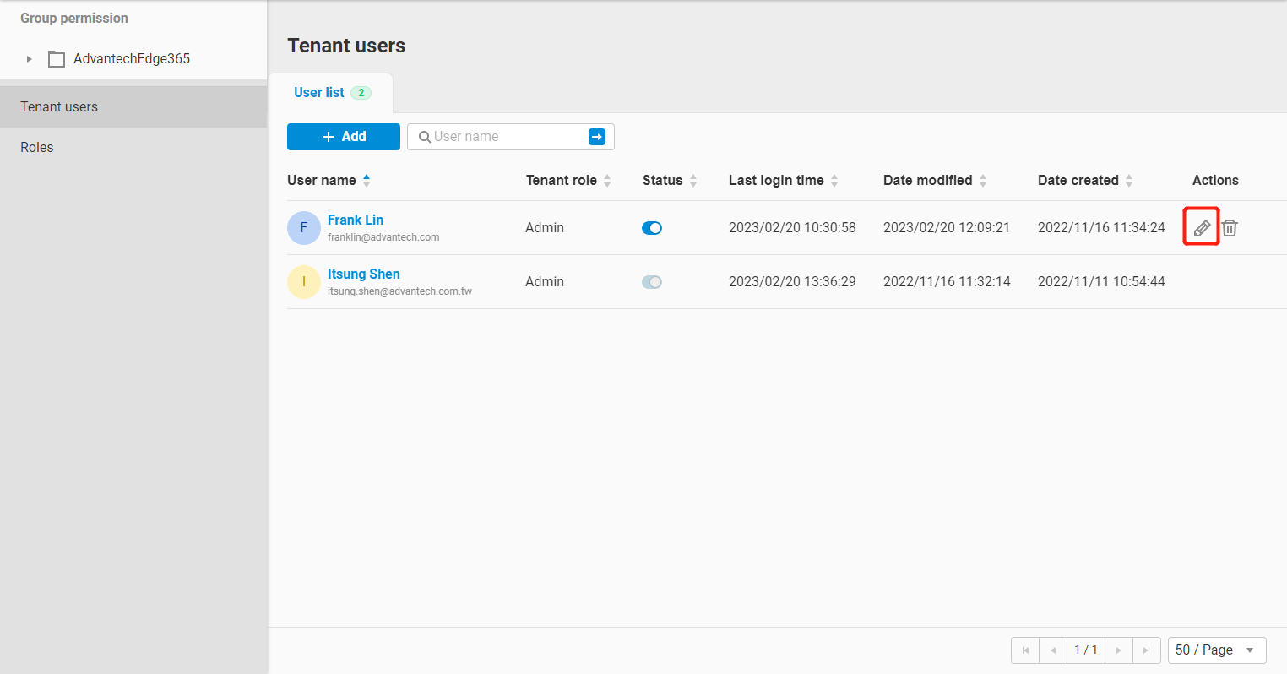Image resolution: width=1287 pixels, height=674 pixels.
Task: Jump to last page using pagination icon
Action: 1147,650
